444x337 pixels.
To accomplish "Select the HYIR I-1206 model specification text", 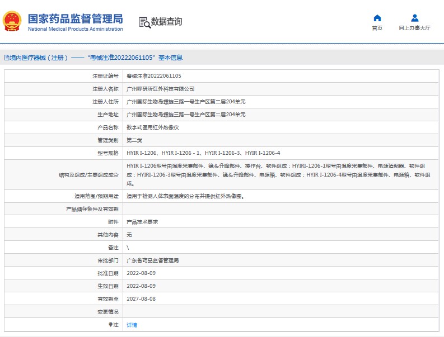I will [x=203, y=153].
